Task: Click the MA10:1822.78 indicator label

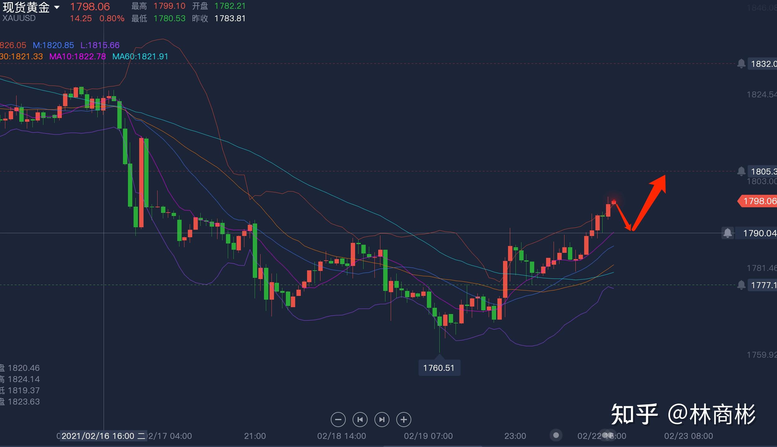Action: click(78, 56)
